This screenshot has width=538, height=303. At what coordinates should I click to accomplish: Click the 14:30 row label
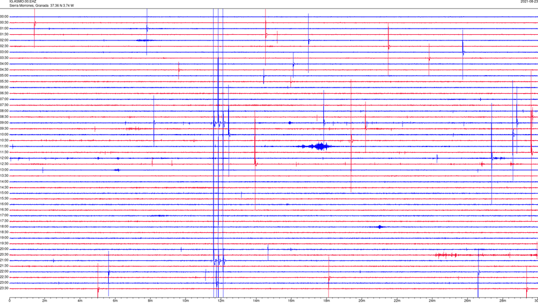tap(4, 187)
